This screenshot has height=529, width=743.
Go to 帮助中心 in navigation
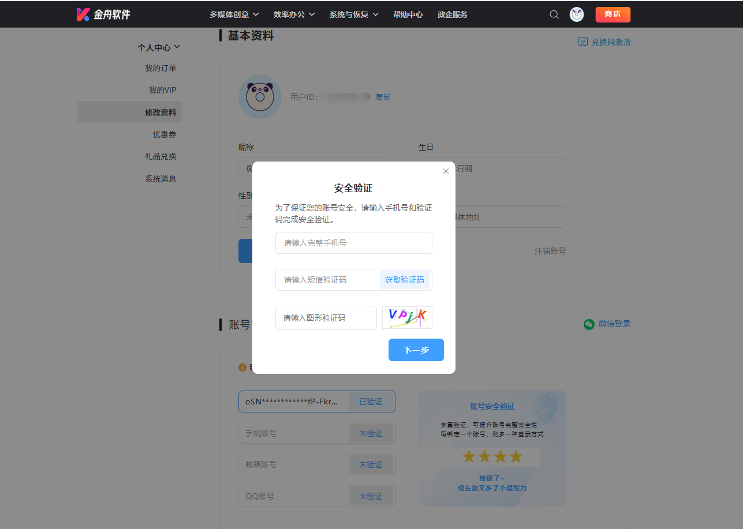[x=408, y=14]
